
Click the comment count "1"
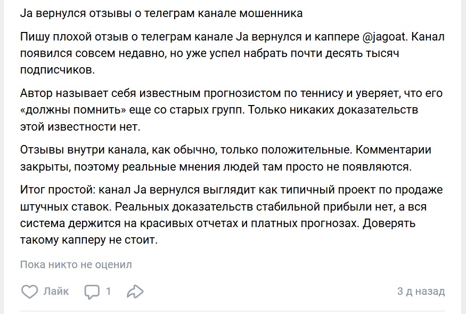tap(108, 292)
